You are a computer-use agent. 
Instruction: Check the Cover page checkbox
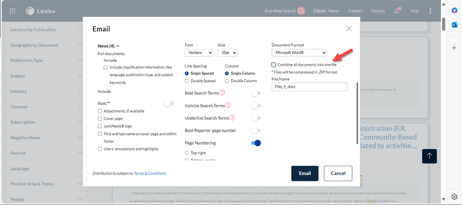click(x=99, y=118)
